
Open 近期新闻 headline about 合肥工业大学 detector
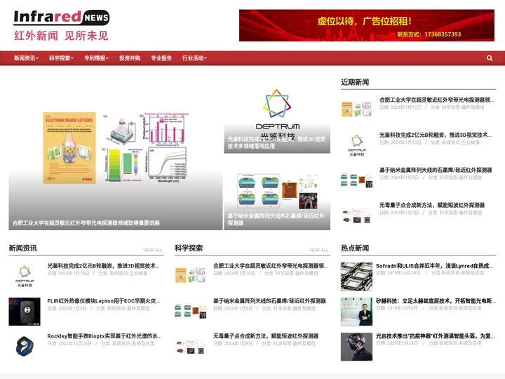(436, 100)
